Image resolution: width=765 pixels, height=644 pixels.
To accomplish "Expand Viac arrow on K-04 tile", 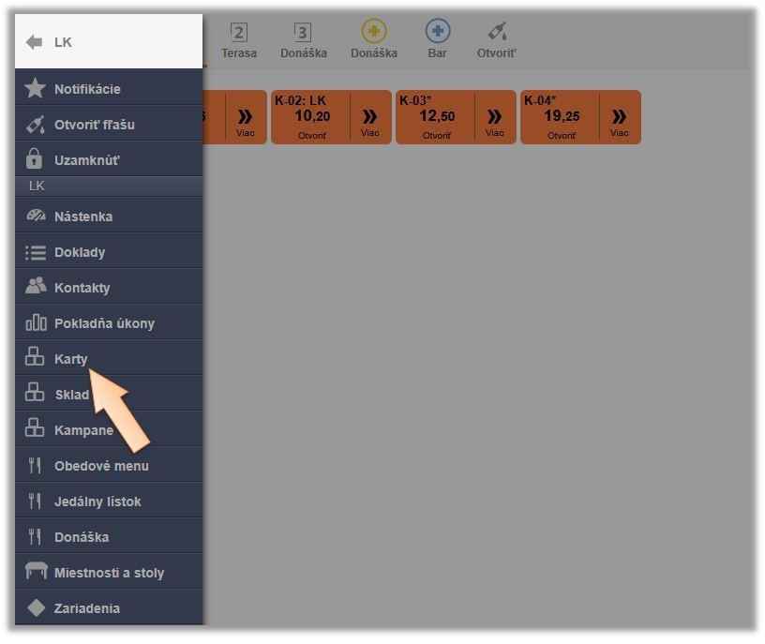I will coord(619,117).
